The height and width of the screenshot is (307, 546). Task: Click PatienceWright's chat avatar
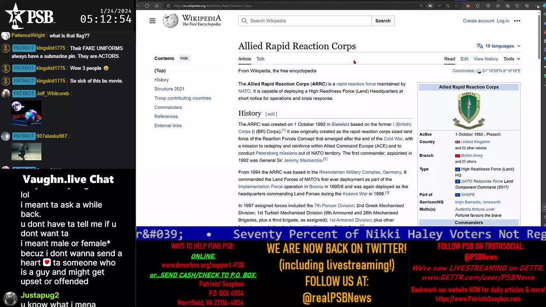[x=6, y=36]
